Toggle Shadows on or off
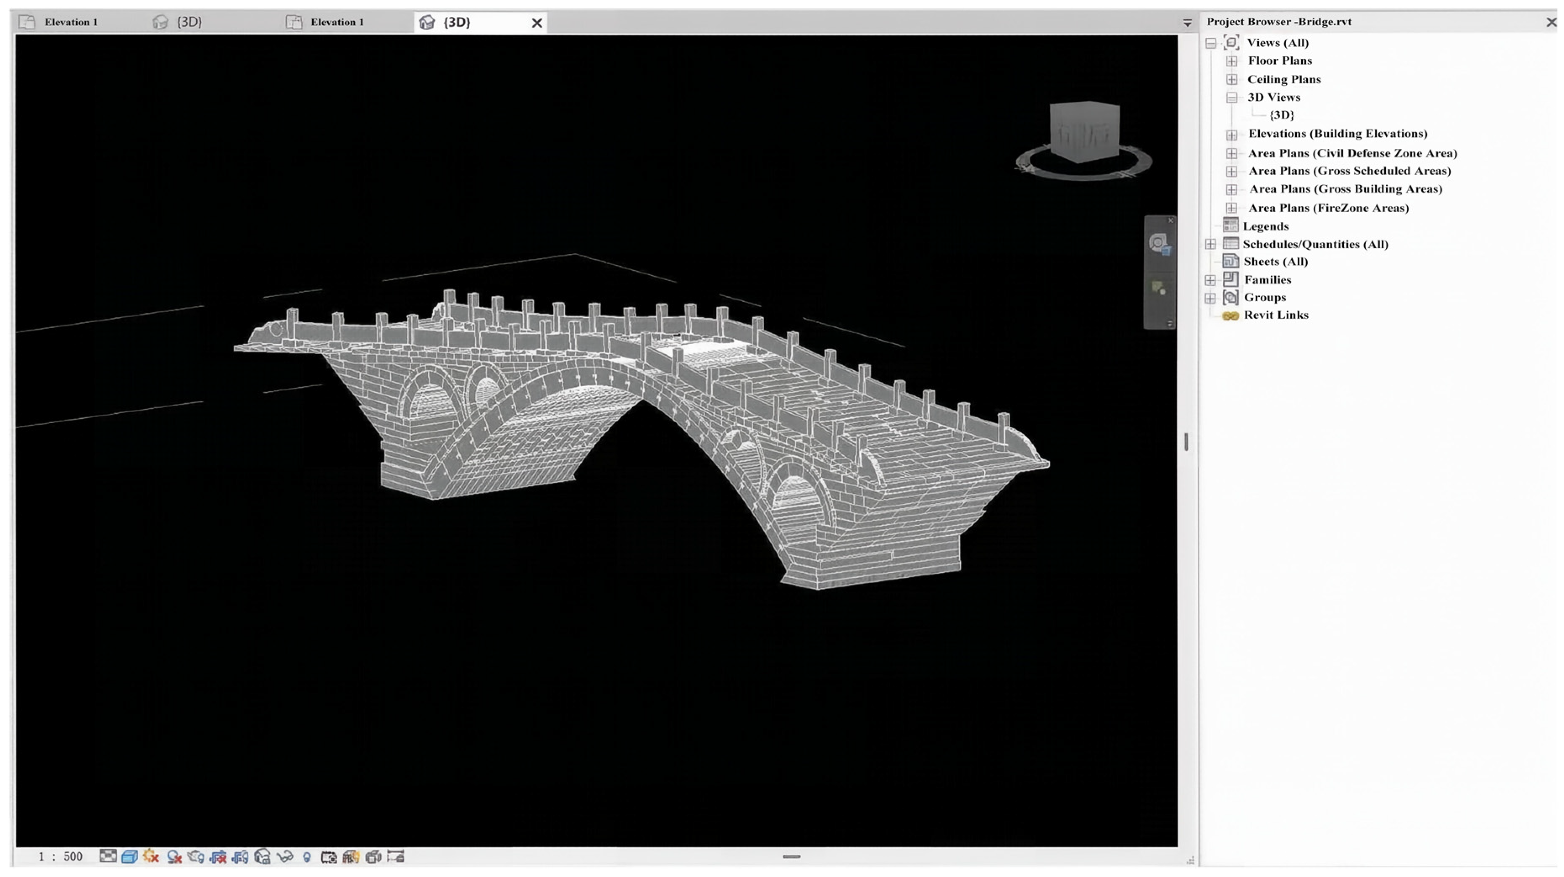 174,856
